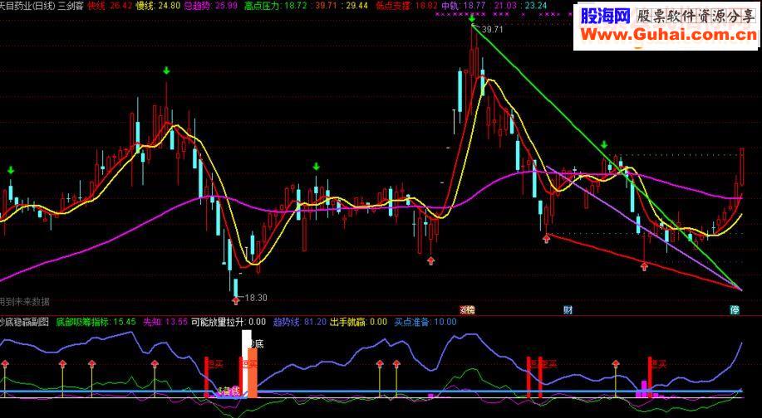Click the red buy arrow on the red support line's midpoint
The image size is (762, 418).
pyautogui.click(x=644, y=265)
